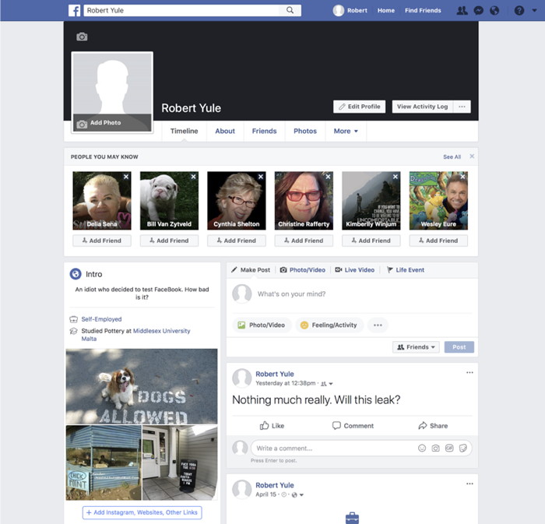Open the Chick Point featured photo

[x=104, y=462]
